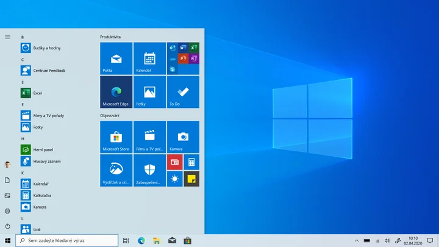Open File Explorer from the taskbar
This screenshot has width=439, height=247.
157,240
